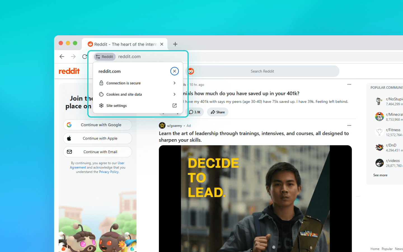Click the 401k post body text about 39k
Image resolution: width=403 pixels, height=252 pixels.
click(266, 102)
